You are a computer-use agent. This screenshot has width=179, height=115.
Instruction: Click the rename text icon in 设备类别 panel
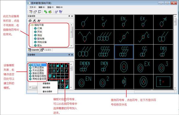(39, 21)
